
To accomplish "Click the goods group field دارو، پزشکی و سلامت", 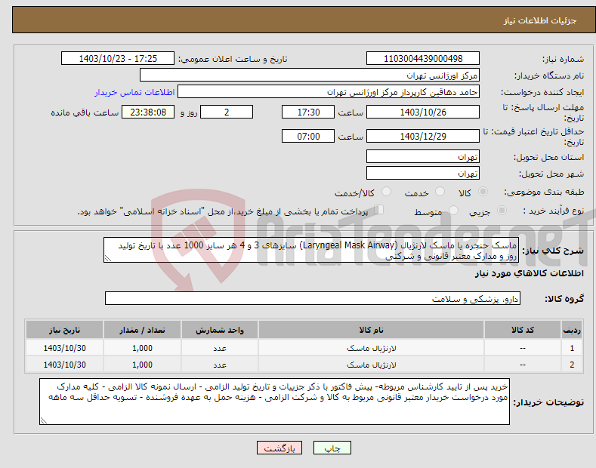I will [313, 299].
